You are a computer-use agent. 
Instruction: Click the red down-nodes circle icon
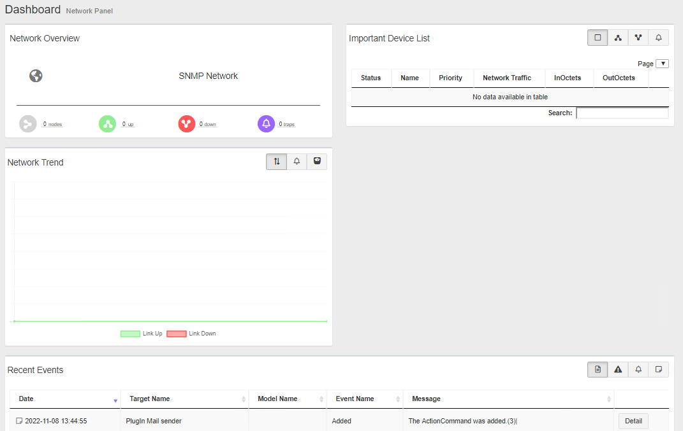click(x=186, y=124)
